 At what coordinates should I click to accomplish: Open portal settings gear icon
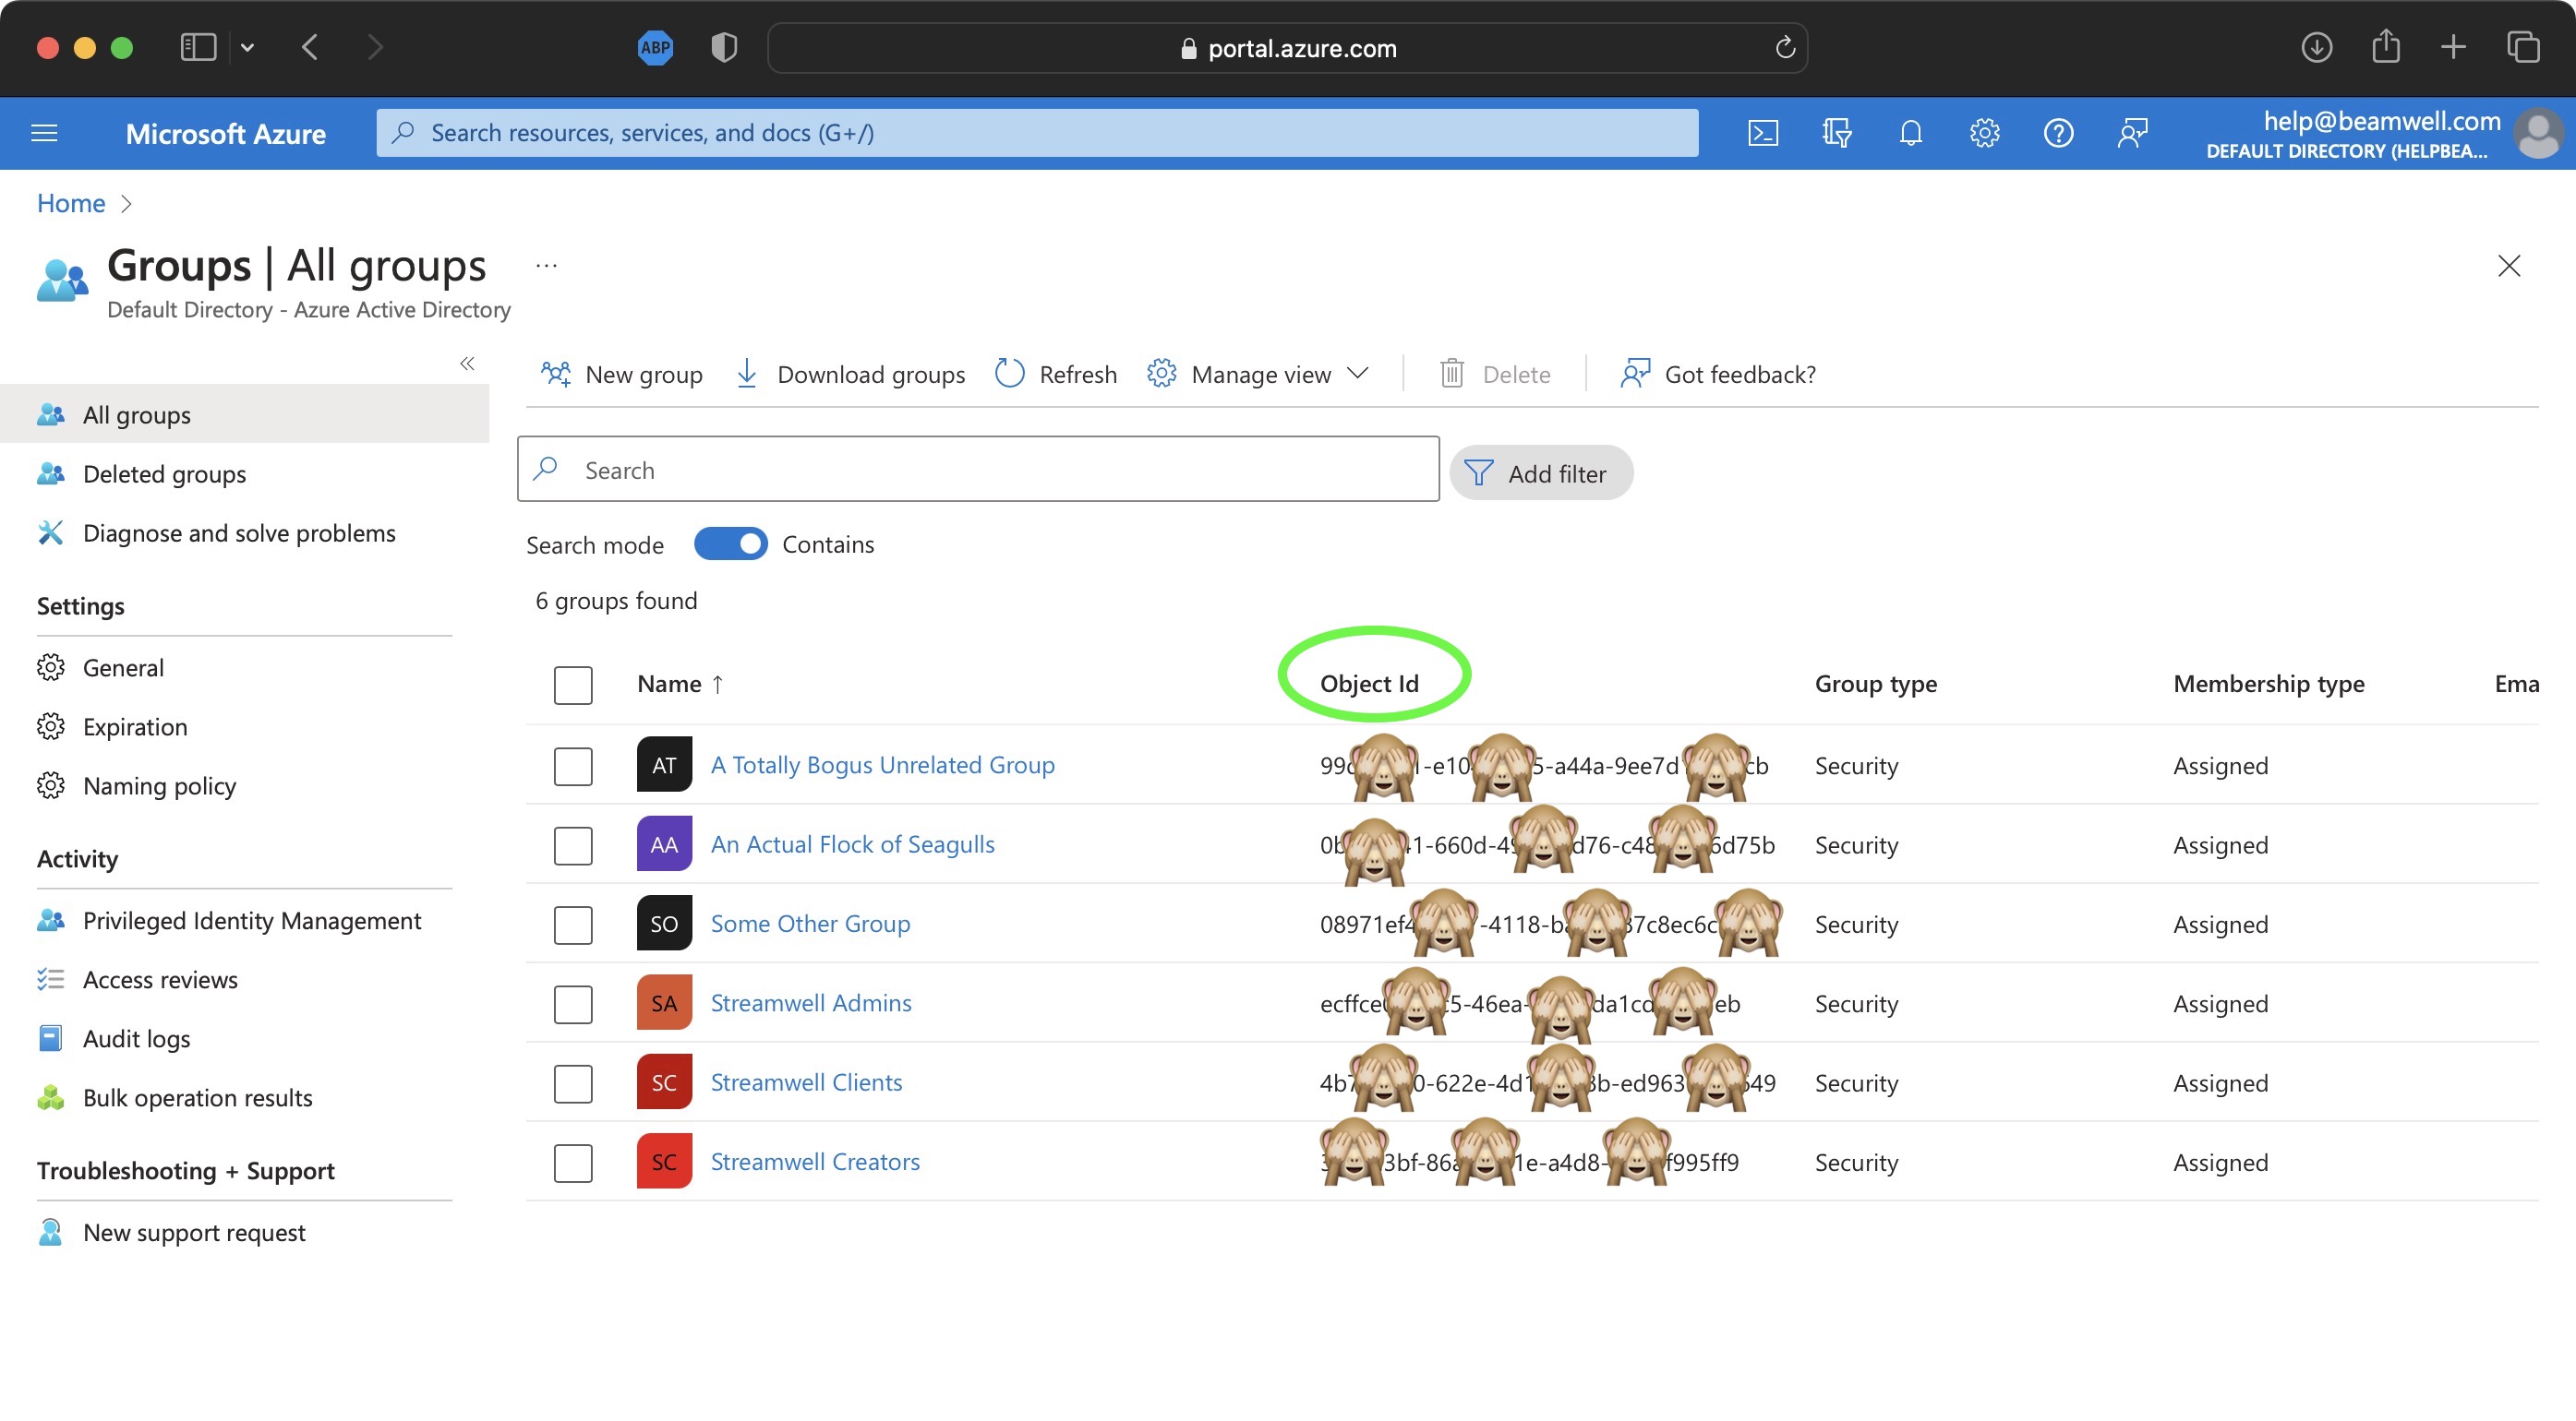pos(1984,133)
